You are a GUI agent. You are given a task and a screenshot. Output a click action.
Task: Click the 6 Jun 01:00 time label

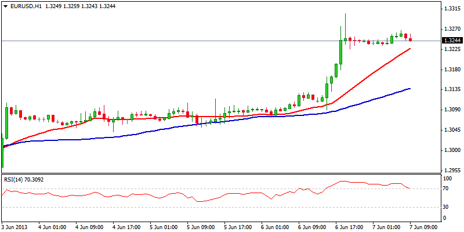click(275, 227)
